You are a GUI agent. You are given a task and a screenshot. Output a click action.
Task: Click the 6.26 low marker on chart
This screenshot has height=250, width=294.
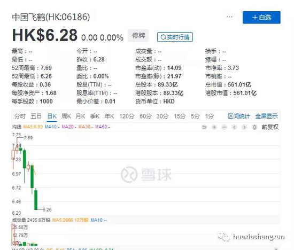coord(47,209)
